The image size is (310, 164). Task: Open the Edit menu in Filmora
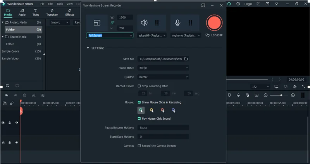tap(50, 4)
